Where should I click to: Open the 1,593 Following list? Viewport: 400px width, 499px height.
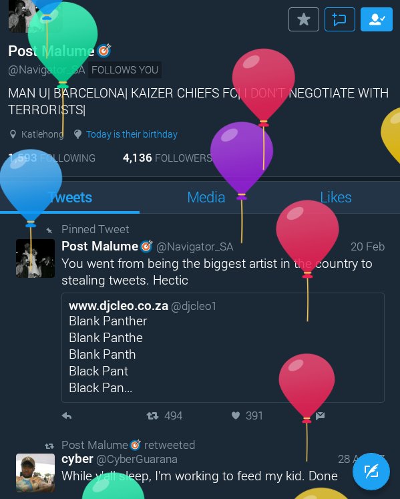(51, 158)
